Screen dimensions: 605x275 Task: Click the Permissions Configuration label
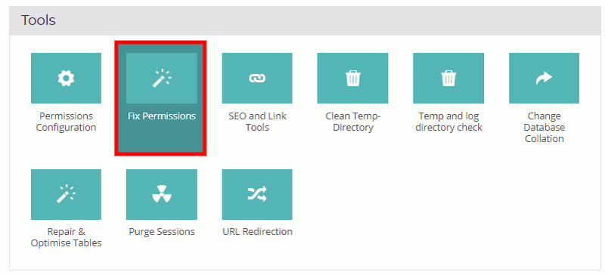(66, 122)
